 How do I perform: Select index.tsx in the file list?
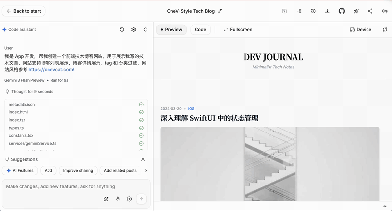point(17,120)
